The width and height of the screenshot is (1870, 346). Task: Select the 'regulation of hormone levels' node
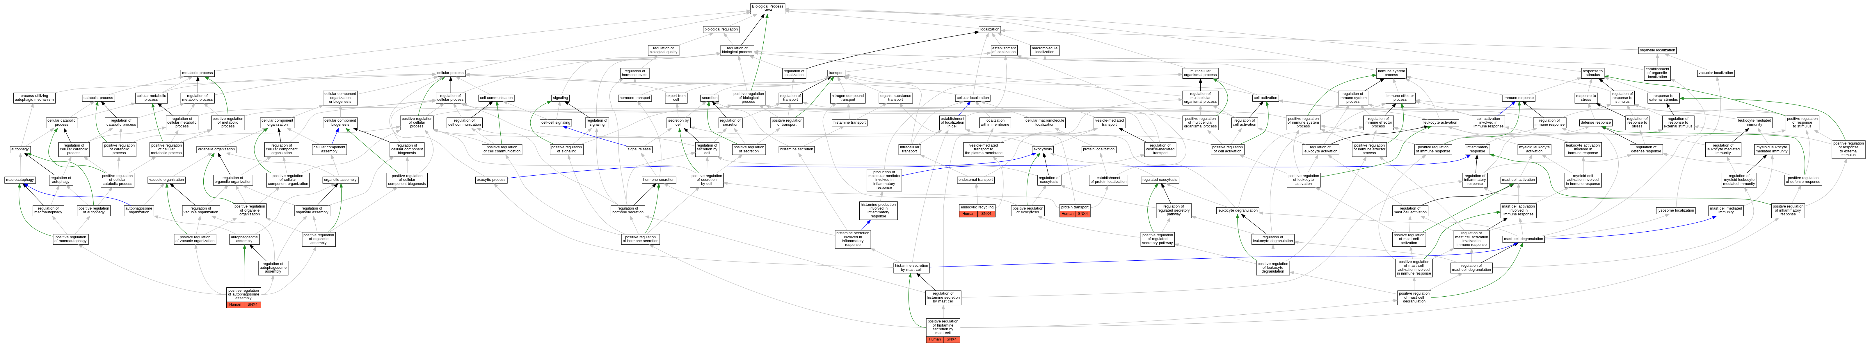pyautogui.click(x=634, y=73)
